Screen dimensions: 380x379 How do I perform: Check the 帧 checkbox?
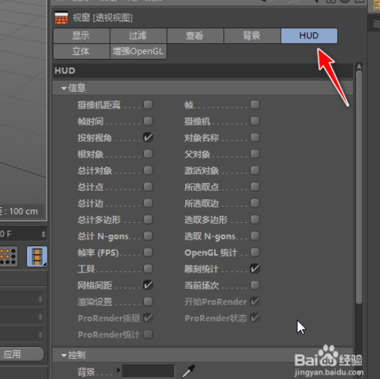tap(255, 105)
